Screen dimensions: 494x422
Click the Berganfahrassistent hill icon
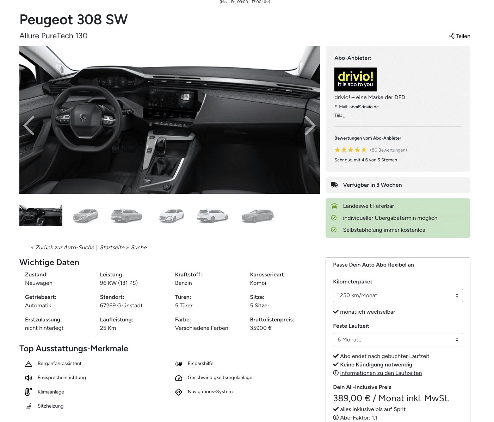pos(29,364)
